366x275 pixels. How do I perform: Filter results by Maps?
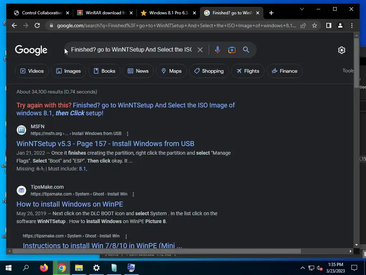pyautogui.click(x=171, y=71)
